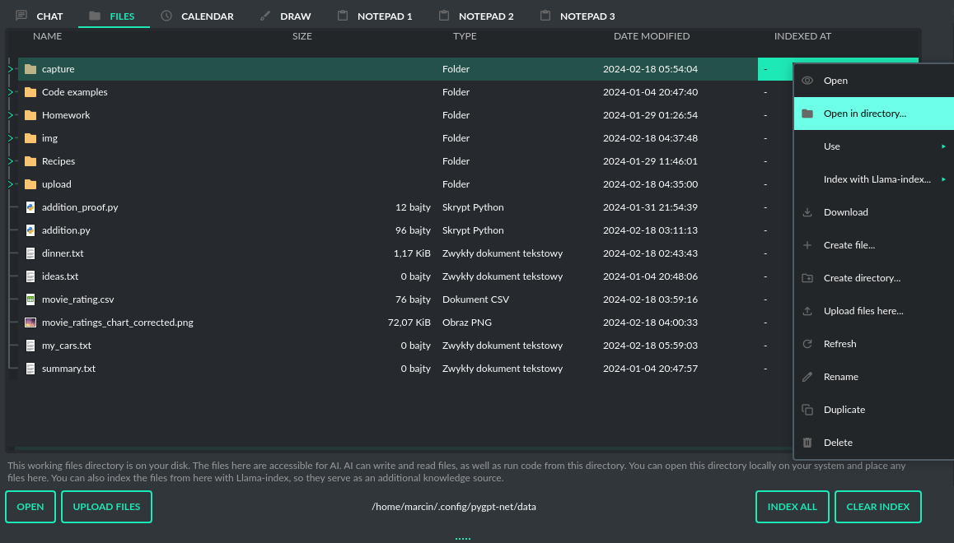Click the Duplicate copy icon
This screenshot has width=954, height=543.
coord(807,410)
